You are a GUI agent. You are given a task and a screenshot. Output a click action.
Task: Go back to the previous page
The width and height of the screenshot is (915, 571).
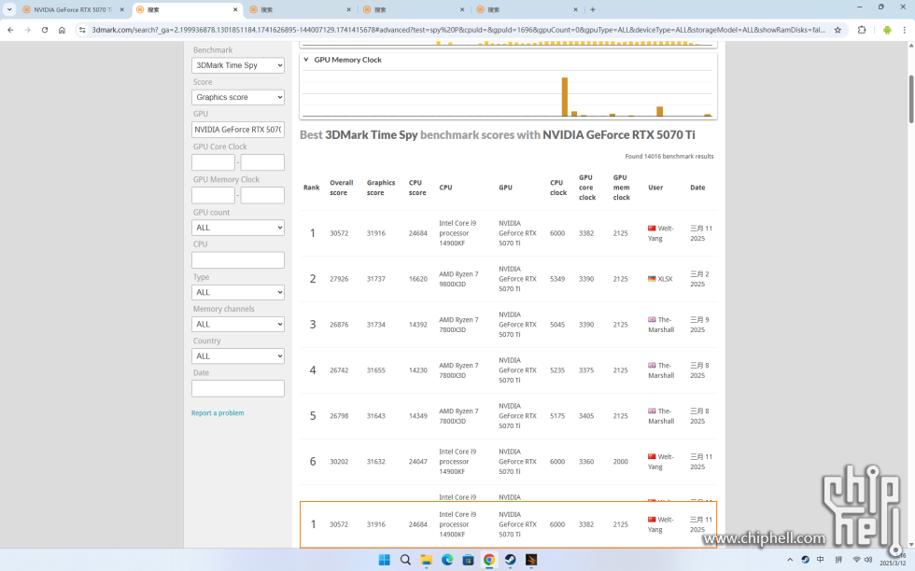pos(10,31)
